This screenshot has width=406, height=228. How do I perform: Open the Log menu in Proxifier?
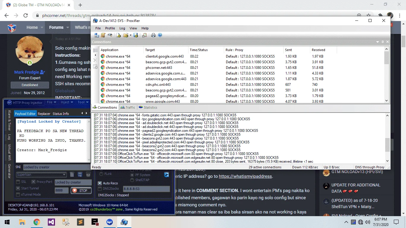(x=122, y=28)
